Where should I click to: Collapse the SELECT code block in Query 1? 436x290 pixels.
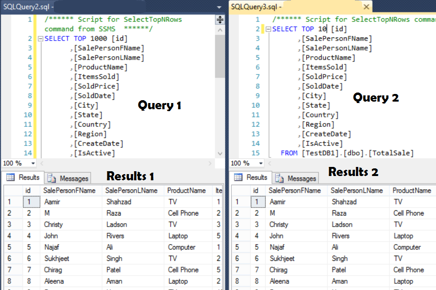42,38
